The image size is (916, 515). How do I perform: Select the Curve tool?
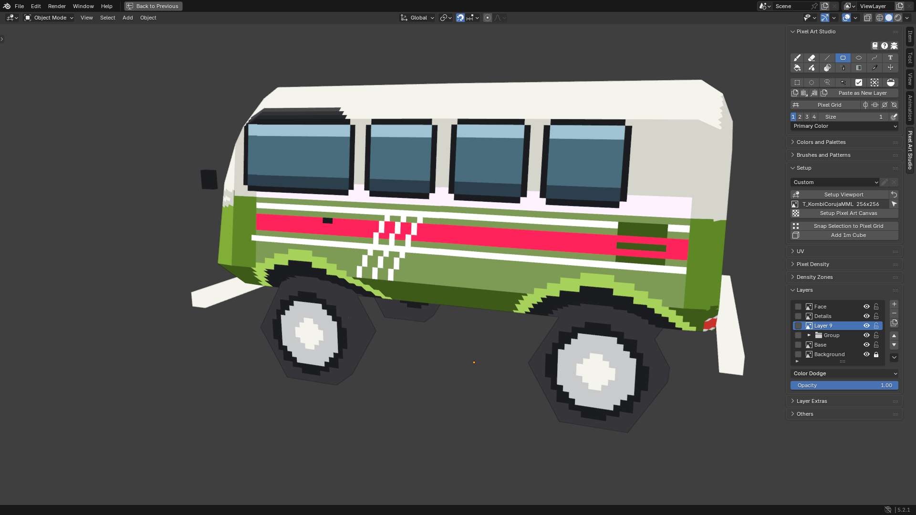(874, 58)
